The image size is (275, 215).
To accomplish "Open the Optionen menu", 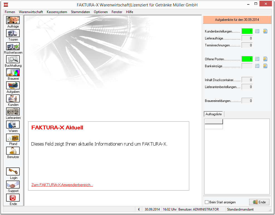I will 101,12.
